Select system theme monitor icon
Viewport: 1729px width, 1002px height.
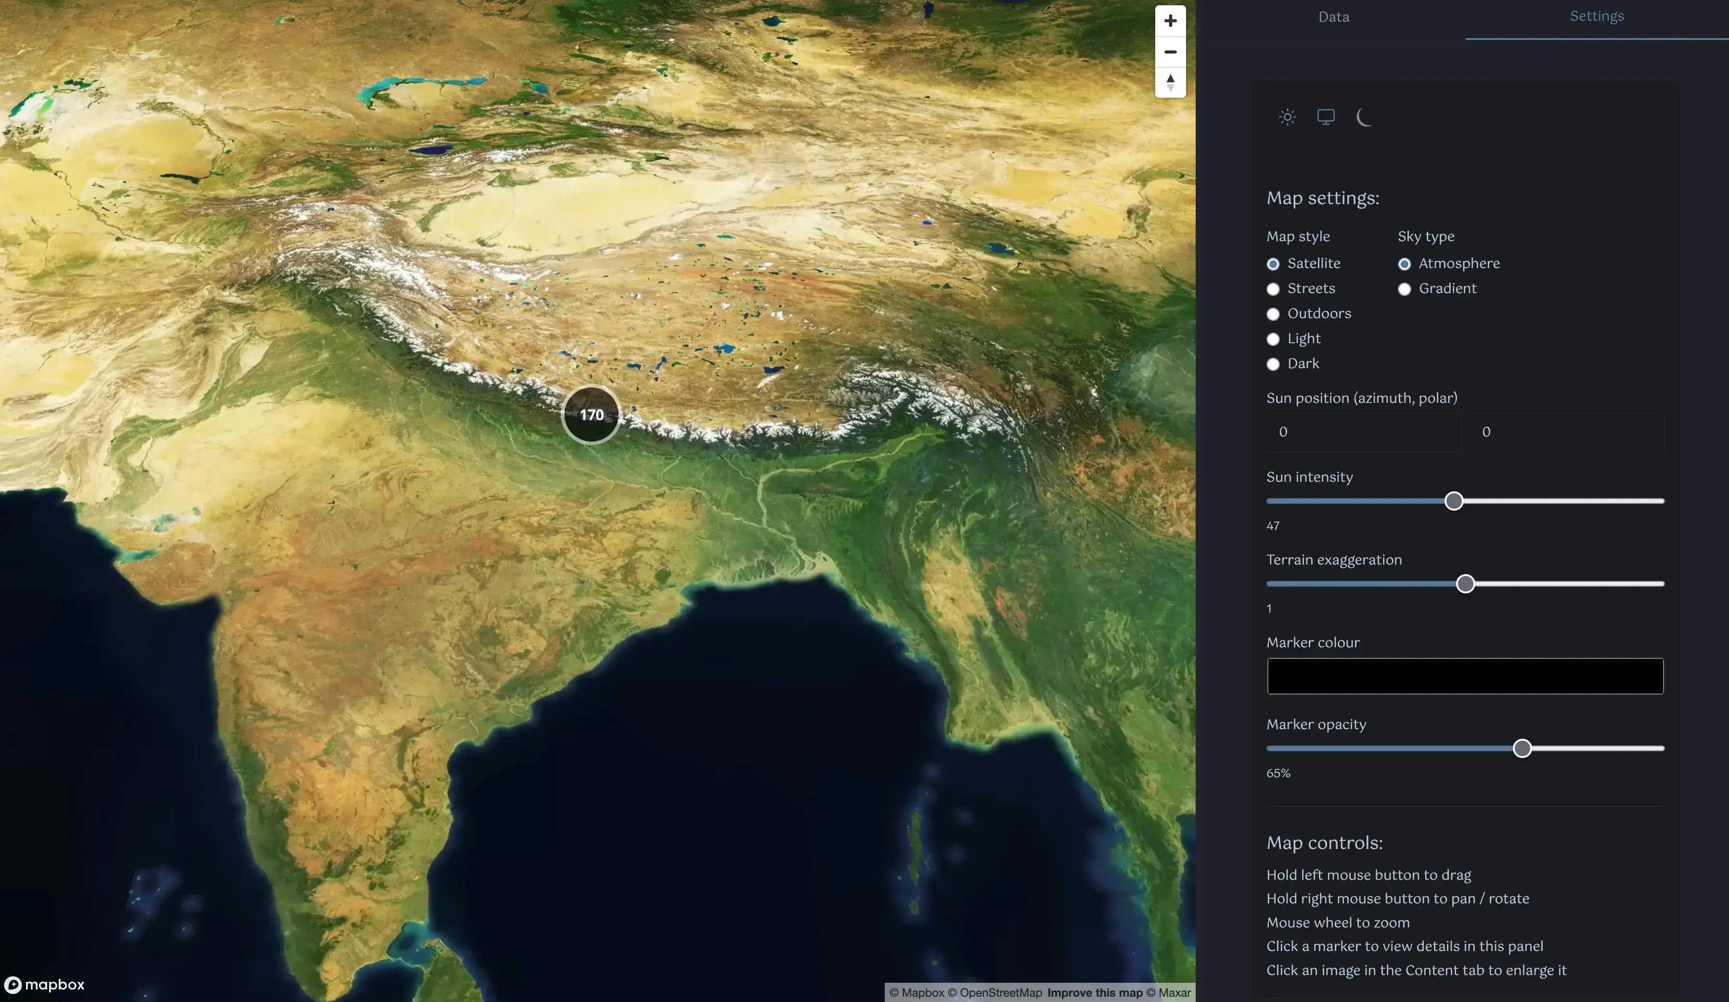pos(1326,116)
